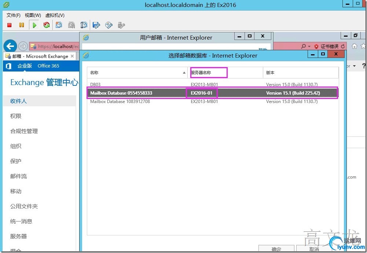Refresh the page using the reload icon
The image size is (367, 253).
tap(343, 46)
